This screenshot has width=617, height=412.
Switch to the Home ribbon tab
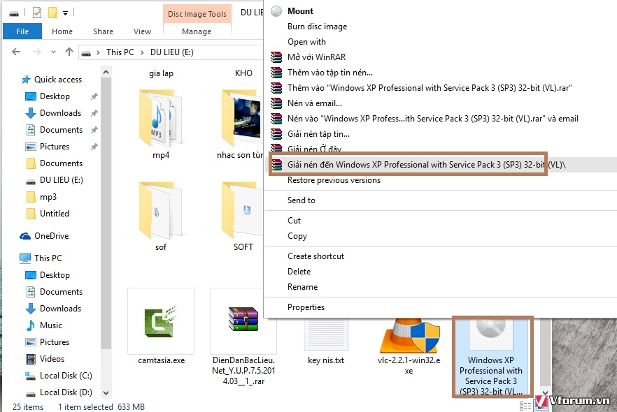coord(62,31)
